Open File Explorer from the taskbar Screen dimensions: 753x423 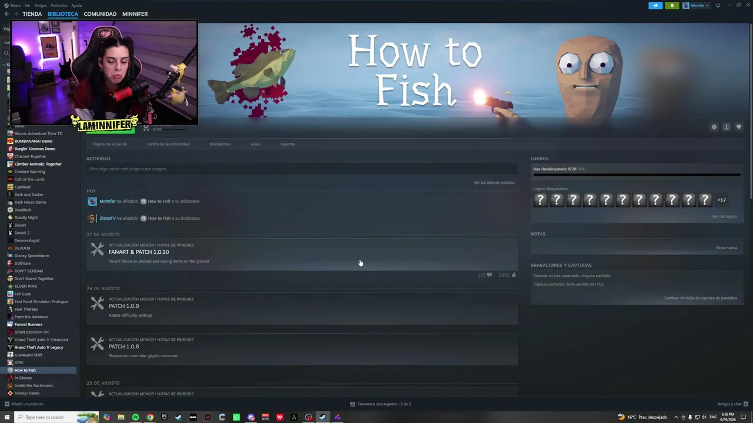[x=121, y=417]
